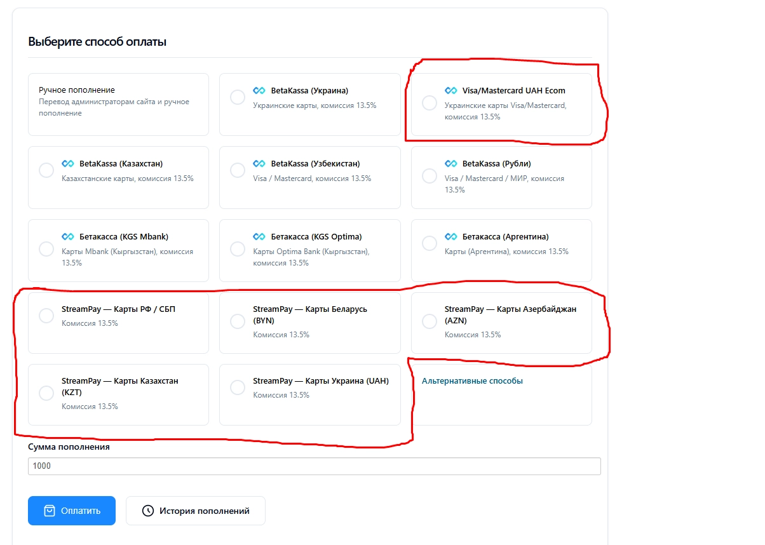Select StreamPay Карты Беларусь (BYN) radio
Screen dimensions: 765x545
pyautogui.click(x=238, y=321)
